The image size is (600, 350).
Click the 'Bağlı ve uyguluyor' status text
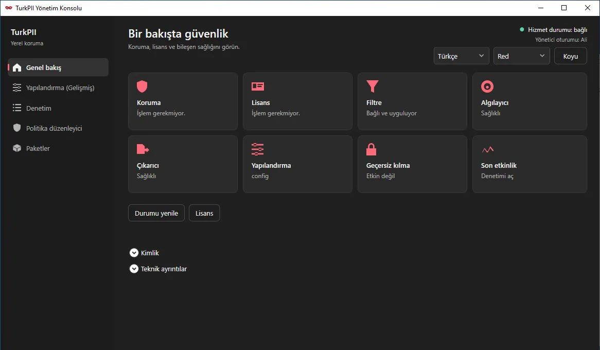(392, 113)
